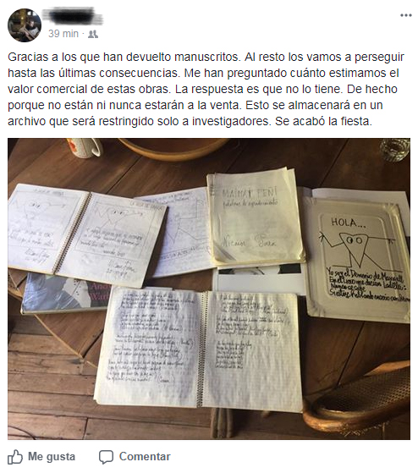Click the thumbs-up like icon

coord(15,457)
